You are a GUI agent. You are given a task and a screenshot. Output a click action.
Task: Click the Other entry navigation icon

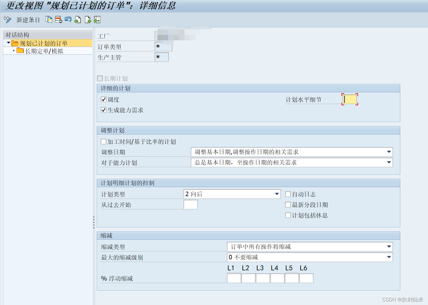click(x=97, y=20)
